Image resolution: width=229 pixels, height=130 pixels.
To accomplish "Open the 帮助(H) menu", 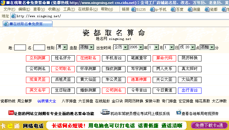I will [x=107, y=9].
